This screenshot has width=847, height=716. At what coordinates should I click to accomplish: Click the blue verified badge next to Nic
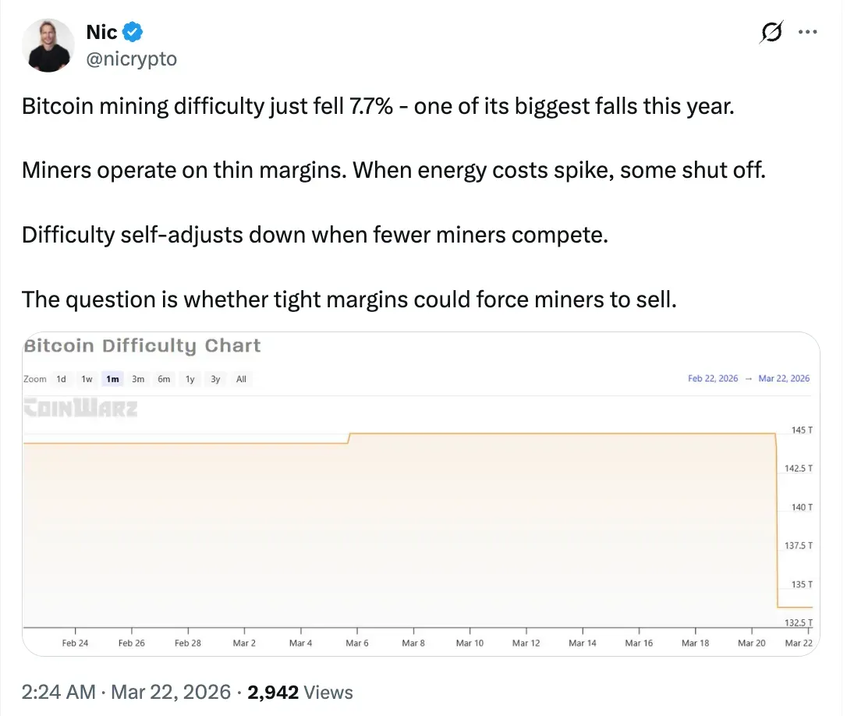pyautogui.click(x=130, y=31)
